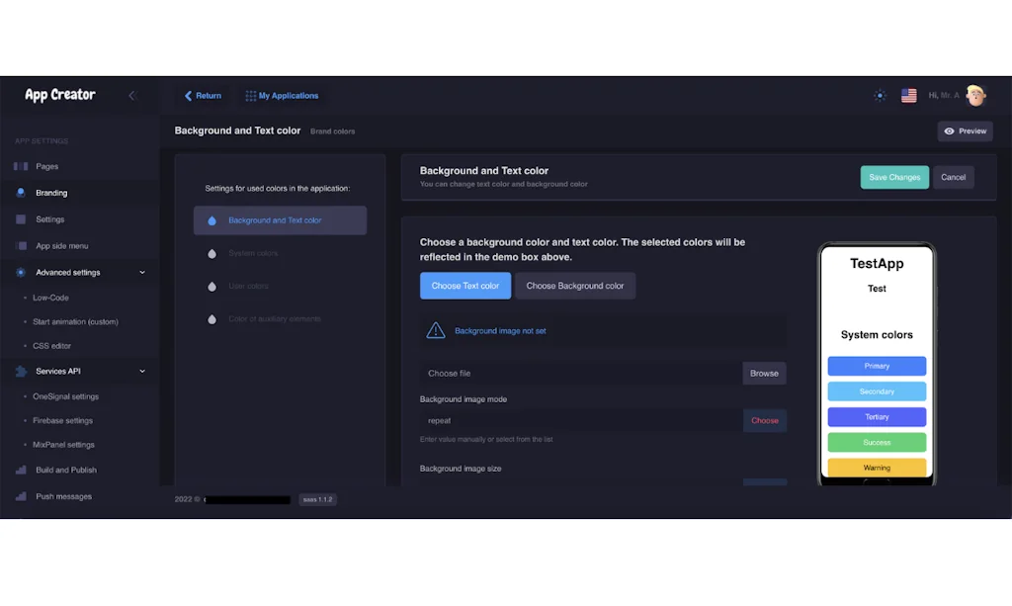Click the droplet icon beside System colors
Screen dimensions: 1012x606
click(x=211, y=254)
